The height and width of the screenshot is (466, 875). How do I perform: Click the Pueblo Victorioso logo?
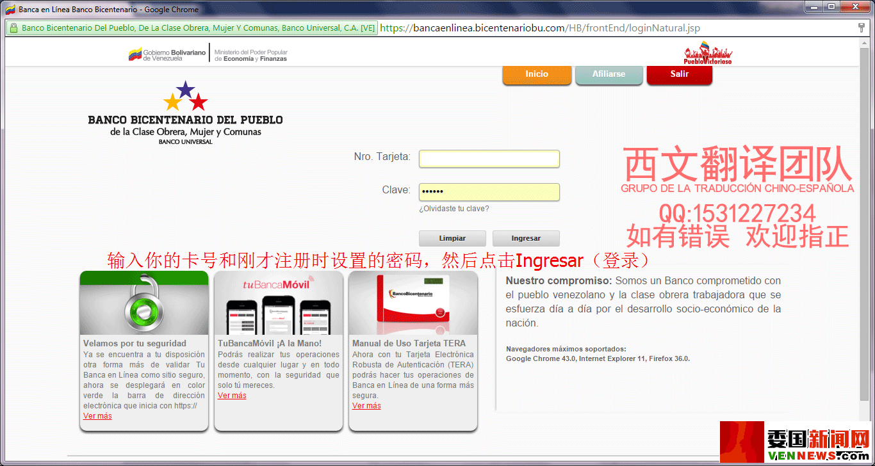708,54
